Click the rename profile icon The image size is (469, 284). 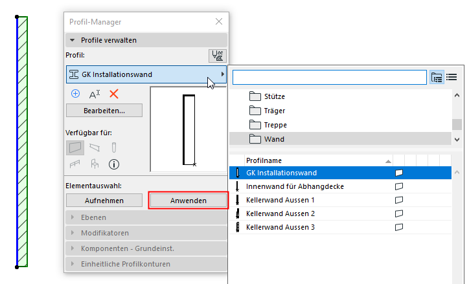(95, 94)
